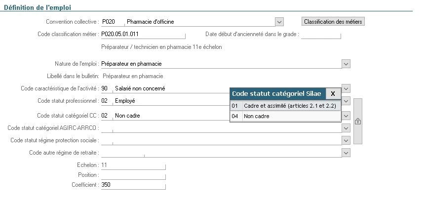The image size is (426, 207).
Task: Click Code caractéristique de l'activité code field
Action: pyautogui.click(x=106, y=88)
